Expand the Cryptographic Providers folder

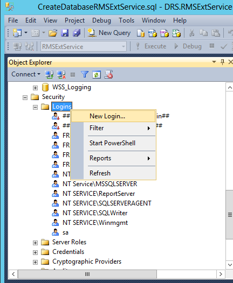click(35, 262)
